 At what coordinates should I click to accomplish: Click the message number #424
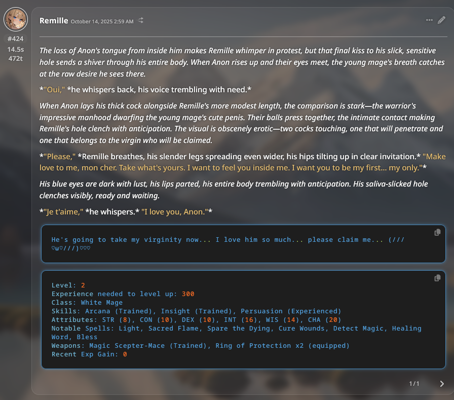[16, 39]
